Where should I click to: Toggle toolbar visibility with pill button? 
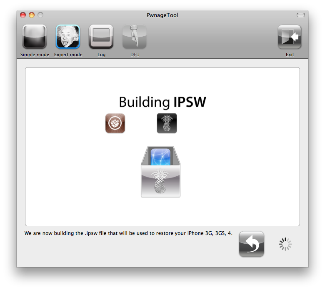300,15
